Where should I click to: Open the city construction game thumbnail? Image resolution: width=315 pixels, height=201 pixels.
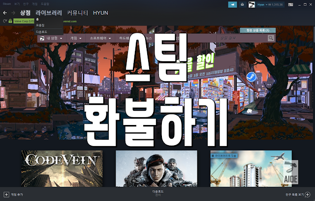coord(251,169)
